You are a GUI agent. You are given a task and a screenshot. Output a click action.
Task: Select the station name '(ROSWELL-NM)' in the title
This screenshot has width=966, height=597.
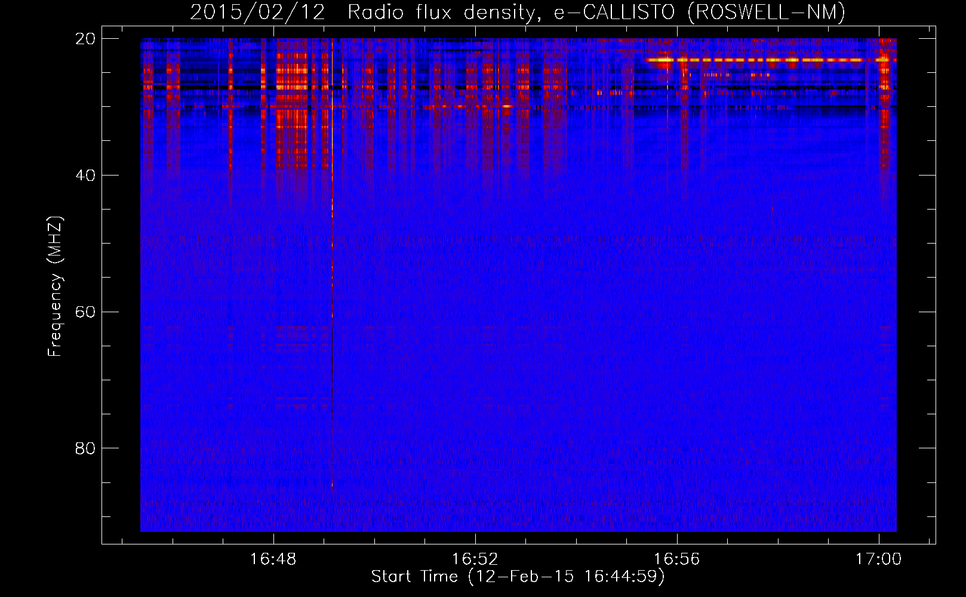coord(766,12)
